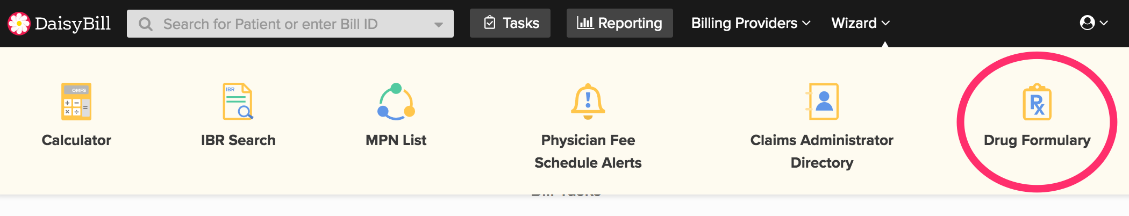This screenshot has width=1129, height=216.
Task: Select the Calculator label in Wizard menu
Action: pyautogui.click(x=76, y=140)
